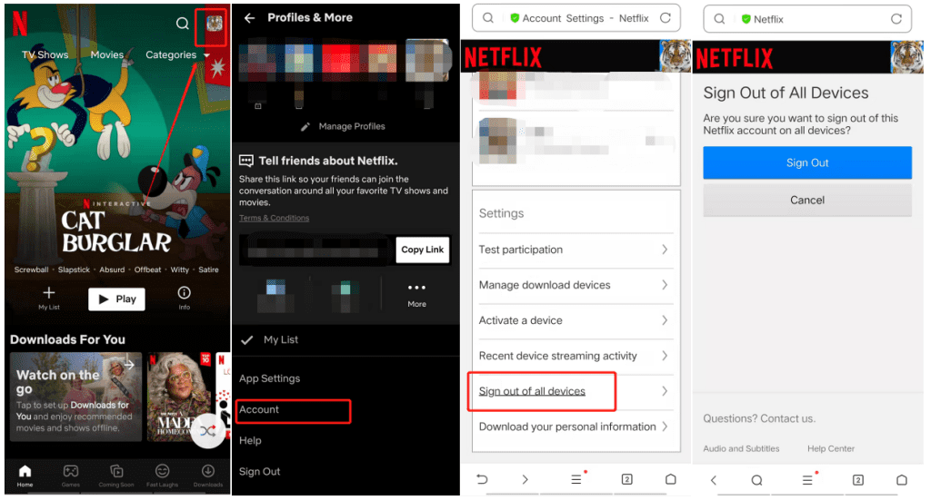Open Contact us link

pos(788,419)
